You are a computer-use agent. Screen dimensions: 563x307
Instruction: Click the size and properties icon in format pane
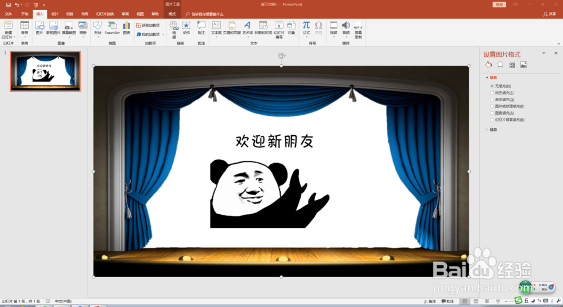point(512,65)
